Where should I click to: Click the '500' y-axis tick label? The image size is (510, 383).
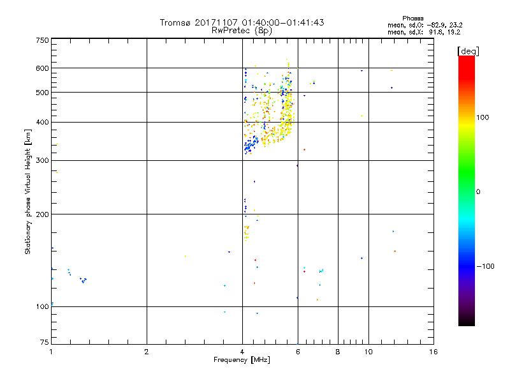(42, 93)
